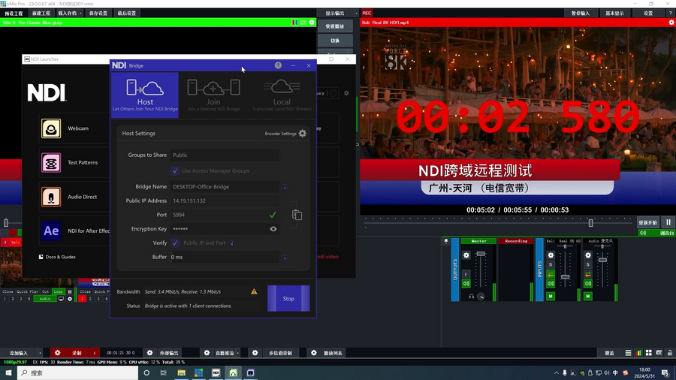Show the Encryption Key with eye icon
Screen dimensions: 676x380
tap(273, 229)
